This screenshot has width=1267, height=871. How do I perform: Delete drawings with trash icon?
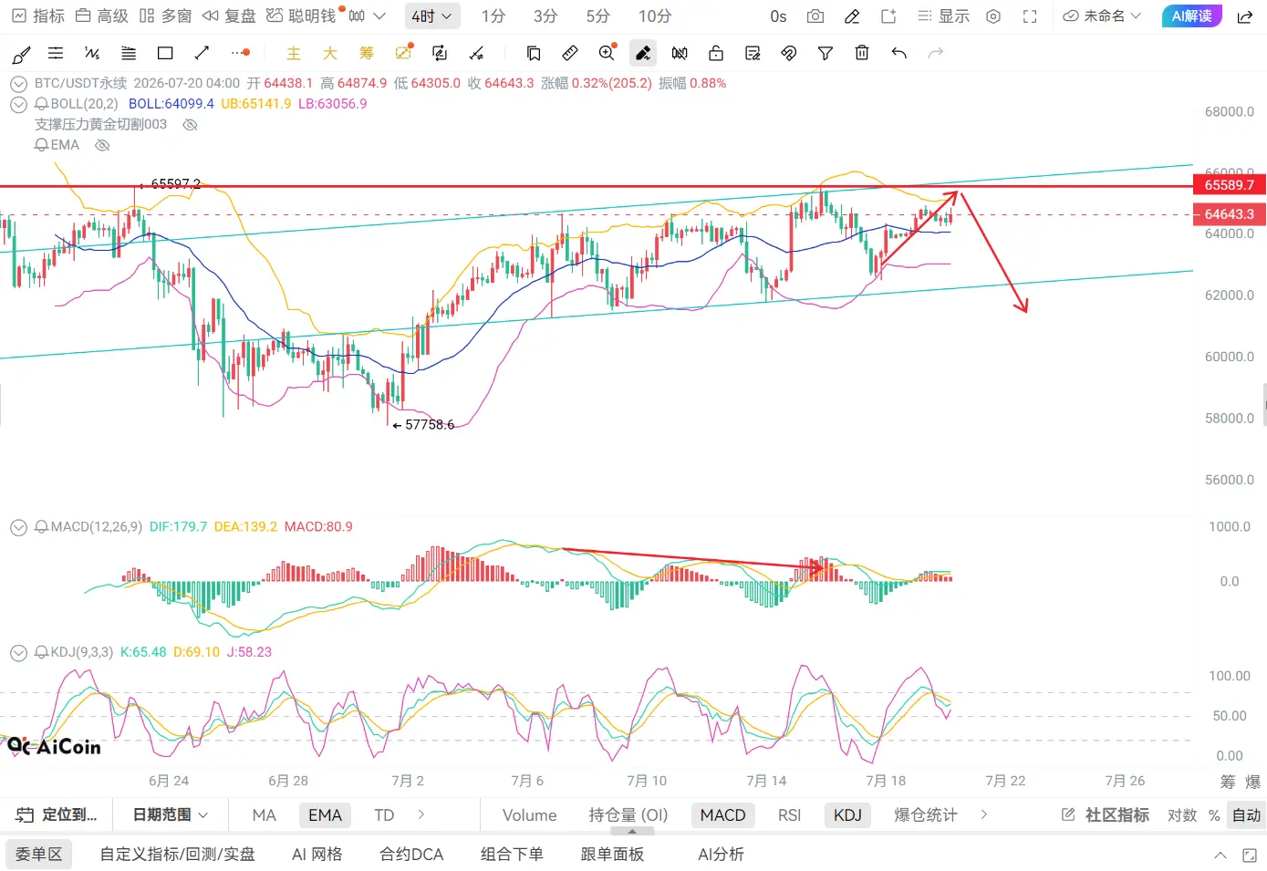coord(862,54)
